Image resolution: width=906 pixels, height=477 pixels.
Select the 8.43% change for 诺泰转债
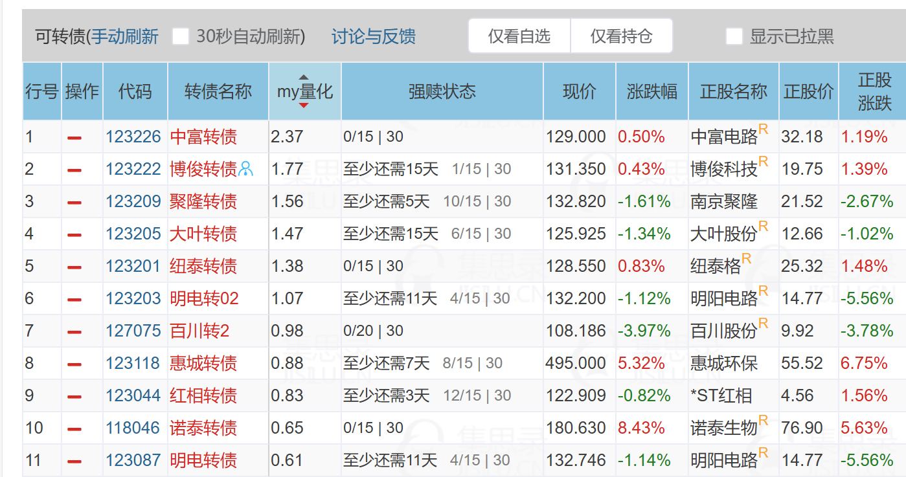pyautogui.click(x=641, y=428)
